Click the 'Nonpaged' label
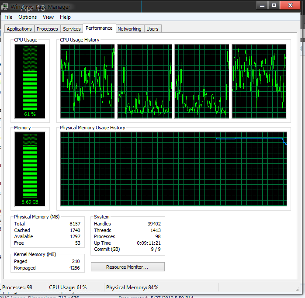This screenshot has height=298, width=305. (x=25, y=268)
